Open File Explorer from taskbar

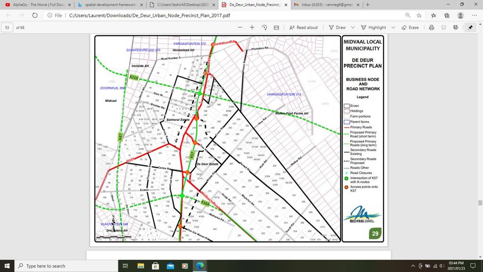[139, 266]
